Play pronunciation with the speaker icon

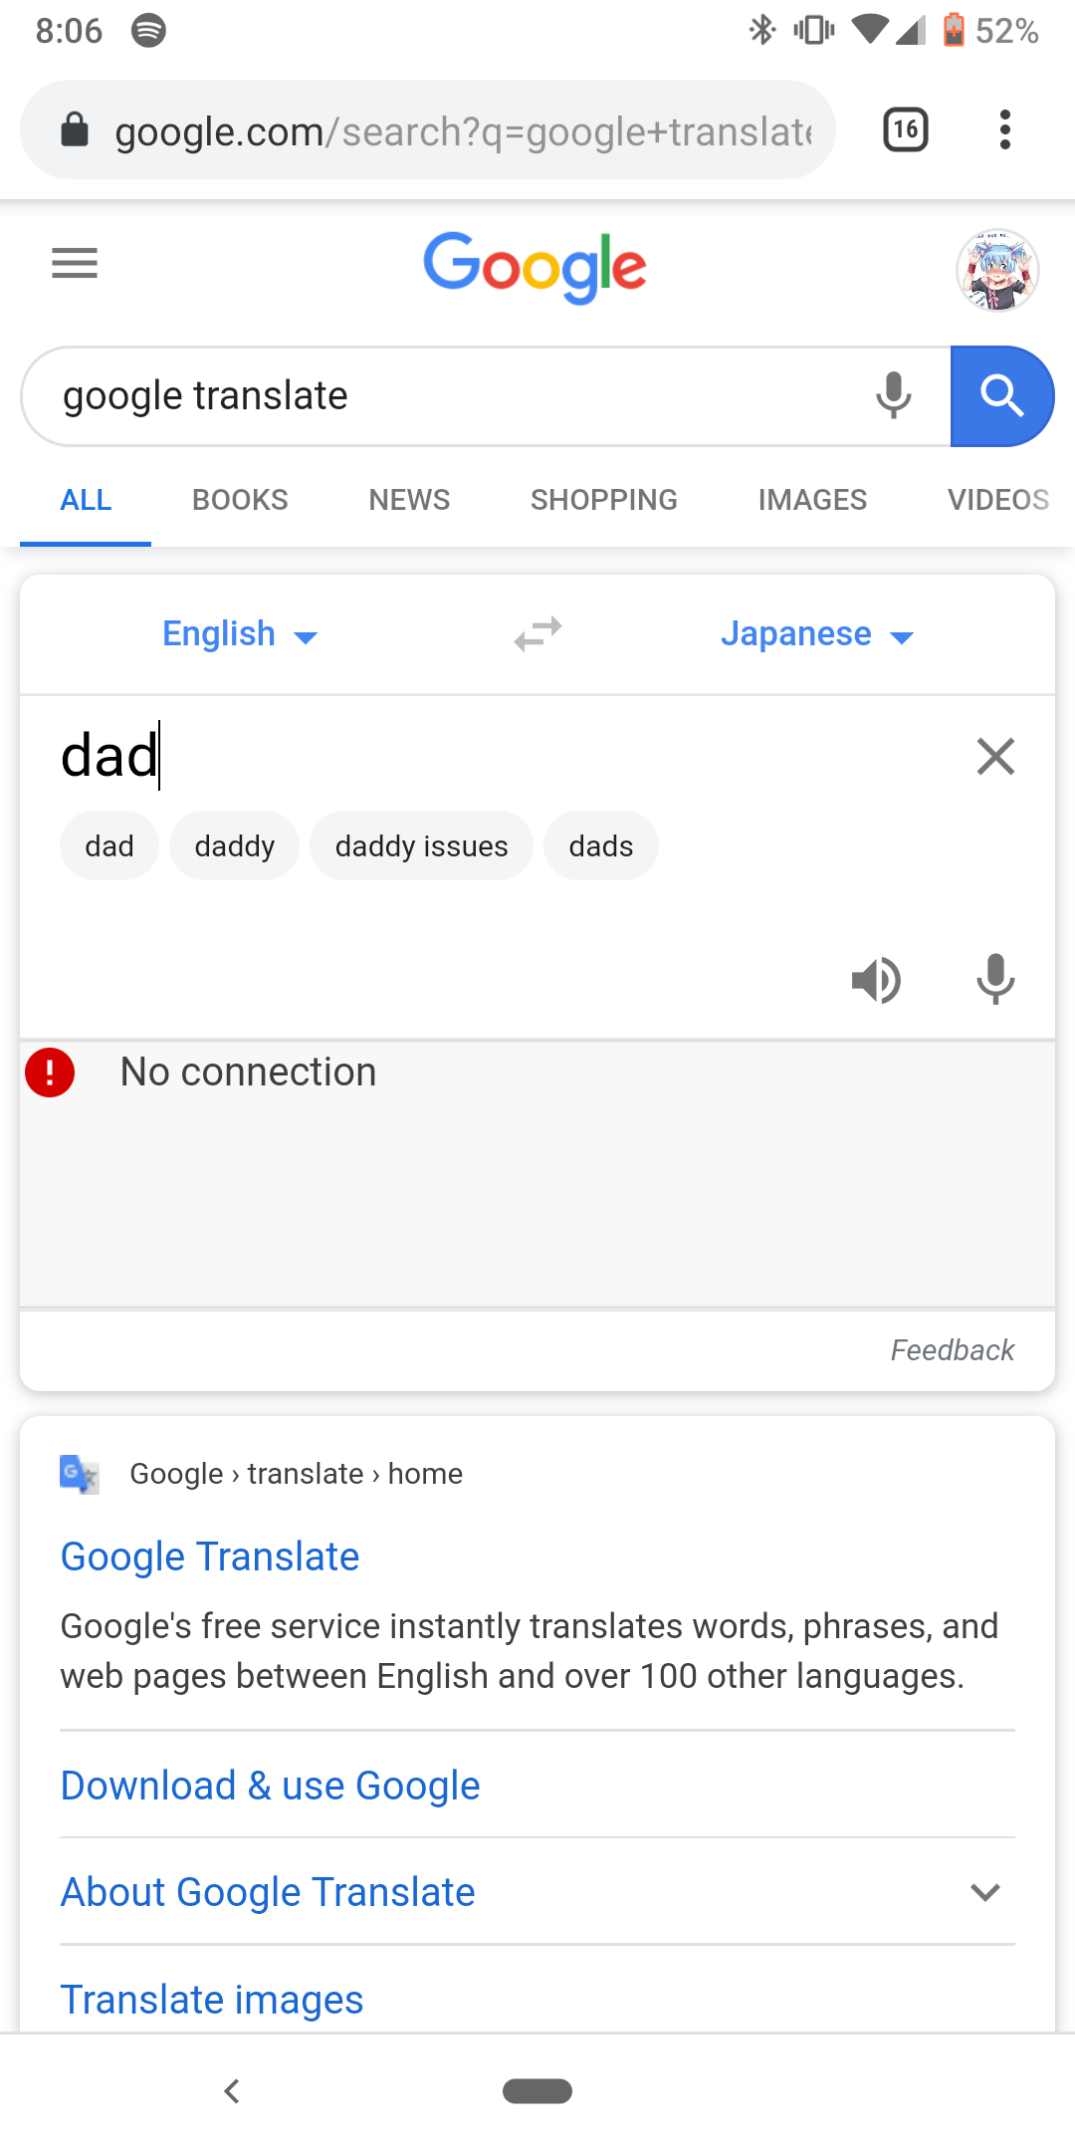pos(875,980)
